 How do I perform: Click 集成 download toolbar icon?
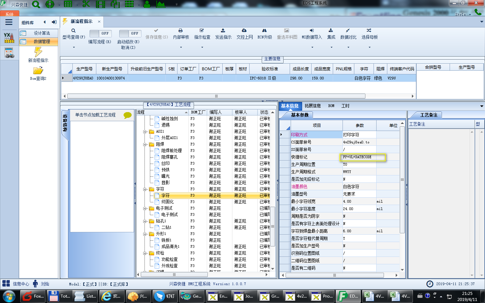pos(331,30)
